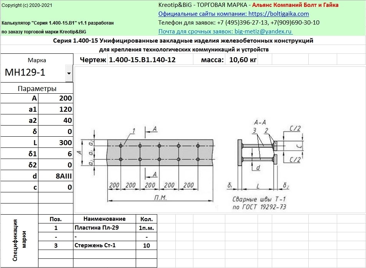The image size is (366, 268).
Task: Select the phone number cell for orders
Action: (239, 23)
